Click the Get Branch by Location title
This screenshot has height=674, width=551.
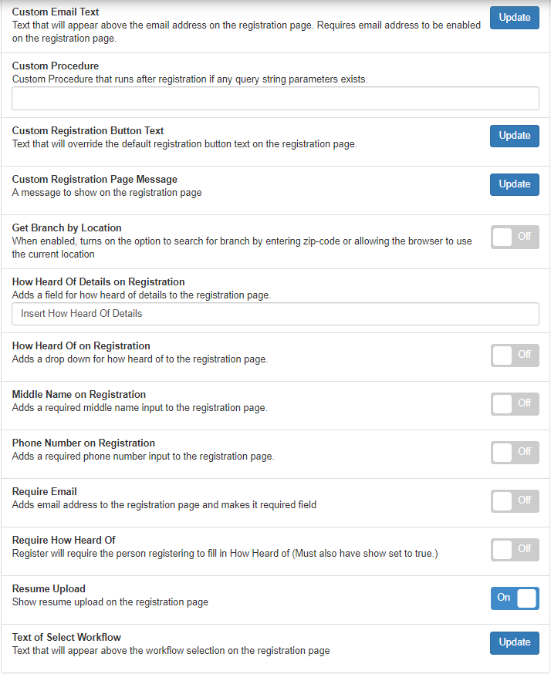(67, 228)
